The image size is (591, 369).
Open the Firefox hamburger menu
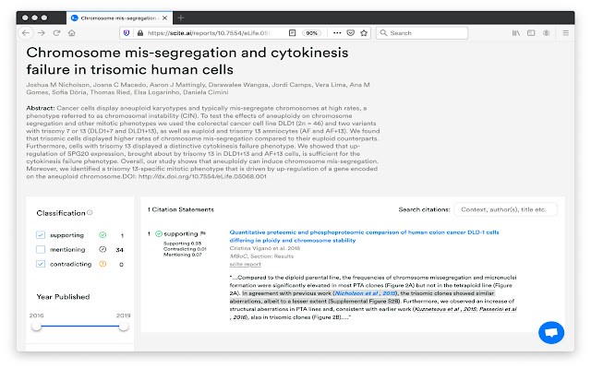click(566, 32)
